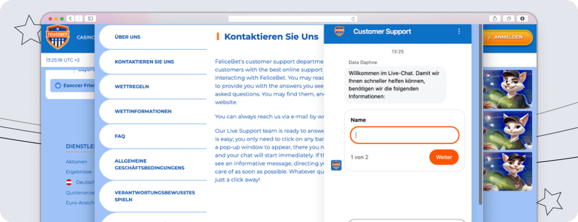Open the chat three-dot options menu
Screen dimensions: 578x222
(x=459, y=32)
